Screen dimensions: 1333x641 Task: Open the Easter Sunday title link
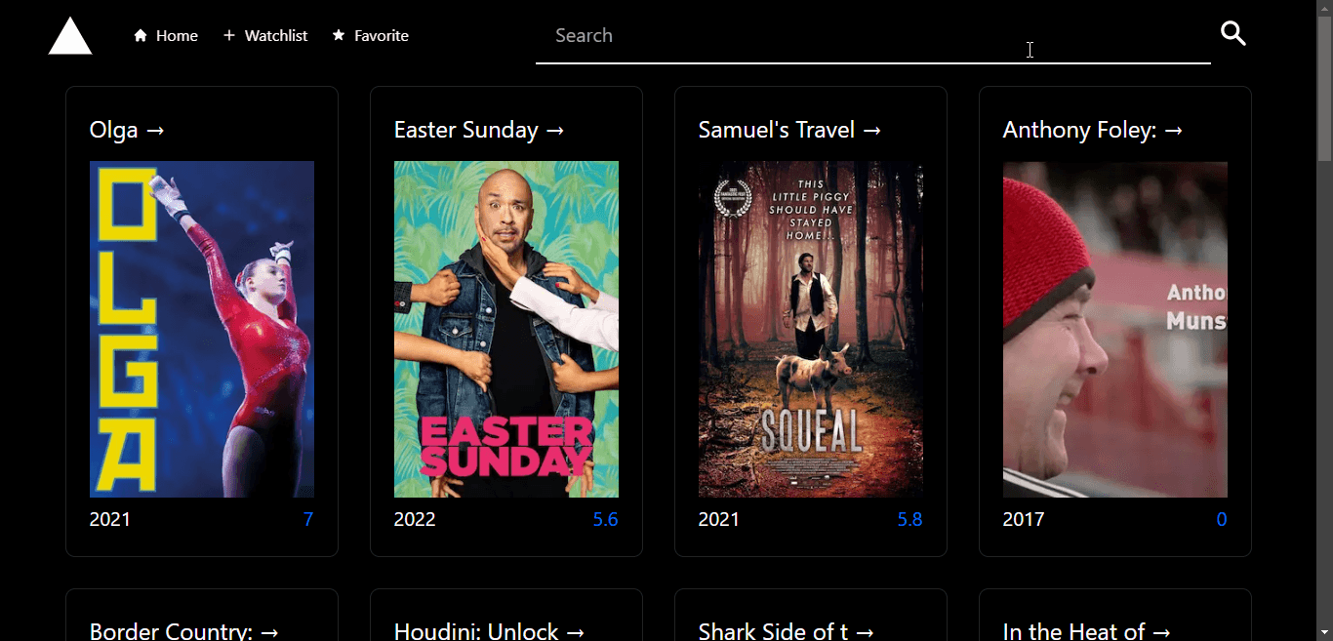[478, 130]
